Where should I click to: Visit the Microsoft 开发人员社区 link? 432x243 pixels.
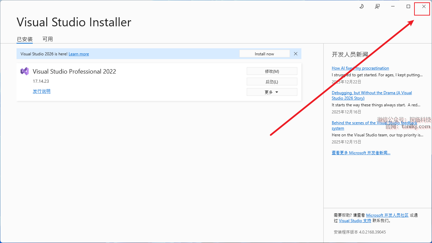[x=387, y=215]
